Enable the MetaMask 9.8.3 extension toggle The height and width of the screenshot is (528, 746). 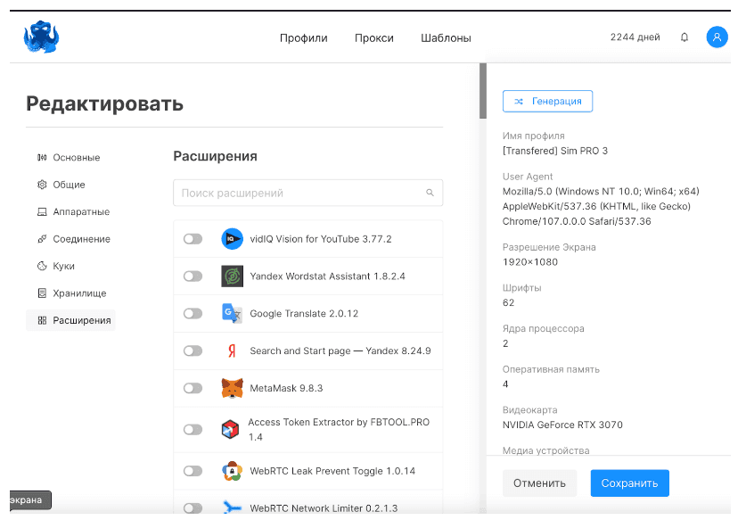point(193,388)
